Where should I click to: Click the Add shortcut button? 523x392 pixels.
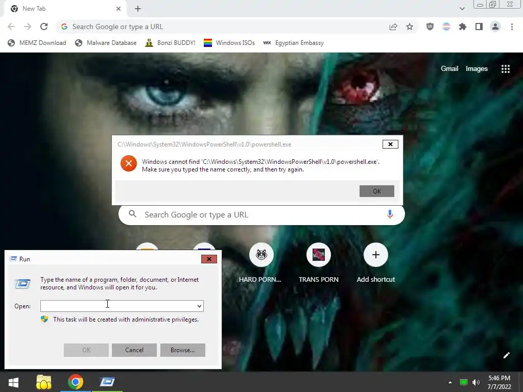point(375,263)
